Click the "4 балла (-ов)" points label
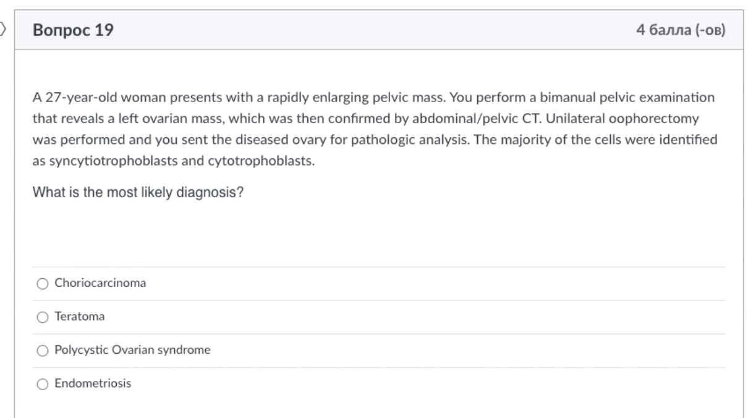 pos(681,30)
